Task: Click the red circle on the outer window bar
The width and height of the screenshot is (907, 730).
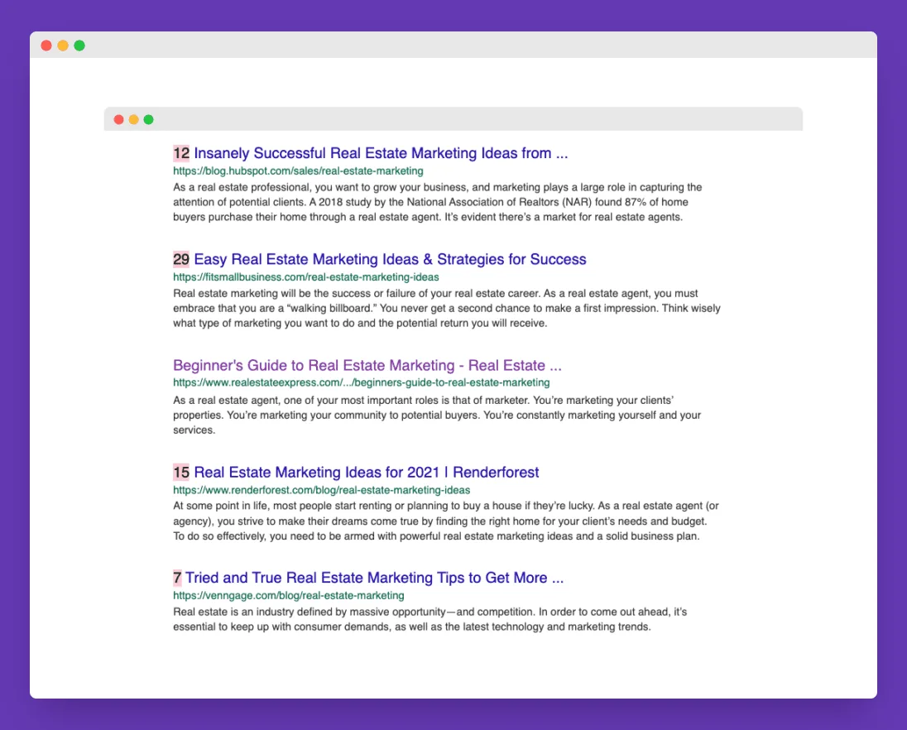Action: click(46, 46)
